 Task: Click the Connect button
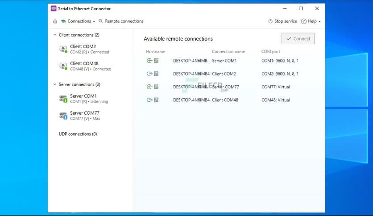(298, 38)
